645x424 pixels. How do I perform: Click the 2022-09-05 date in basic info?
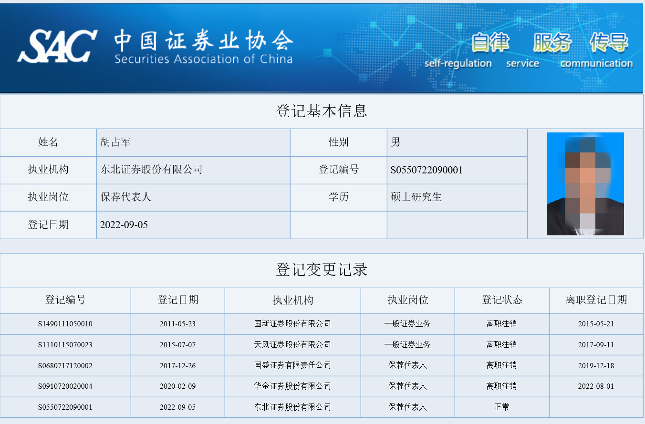click(x=124, y=225)
